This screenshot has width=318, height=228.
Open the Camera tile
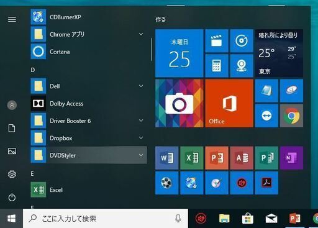click(179, 103)
